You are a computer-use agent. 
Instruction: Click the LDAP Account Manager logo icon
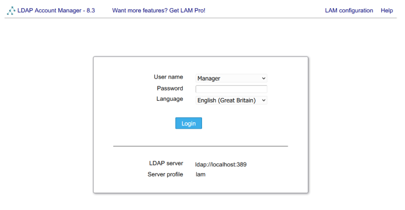tap(11, 11)
